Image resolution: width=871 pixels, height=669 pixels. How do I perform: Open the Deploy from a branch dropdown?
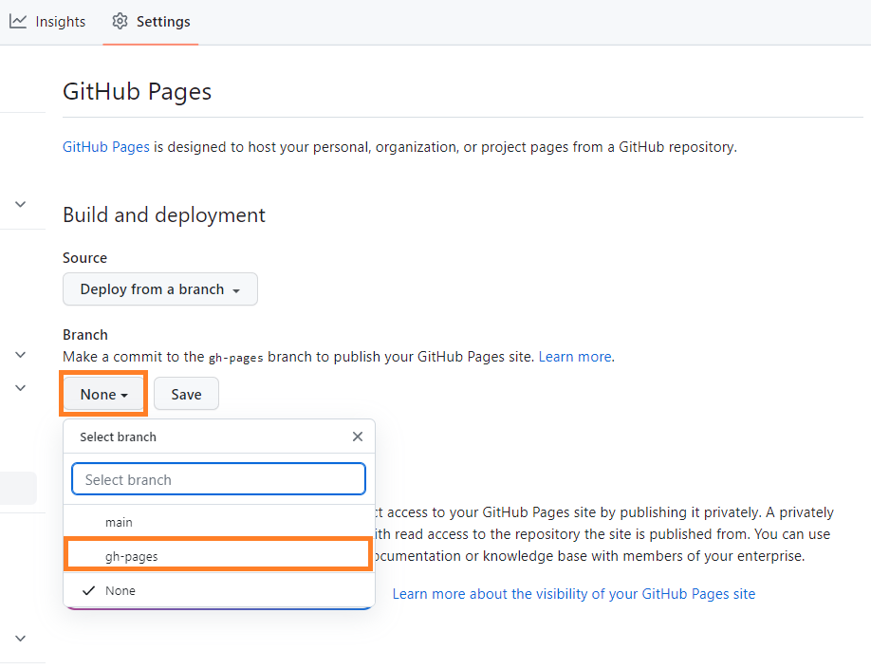159,288
